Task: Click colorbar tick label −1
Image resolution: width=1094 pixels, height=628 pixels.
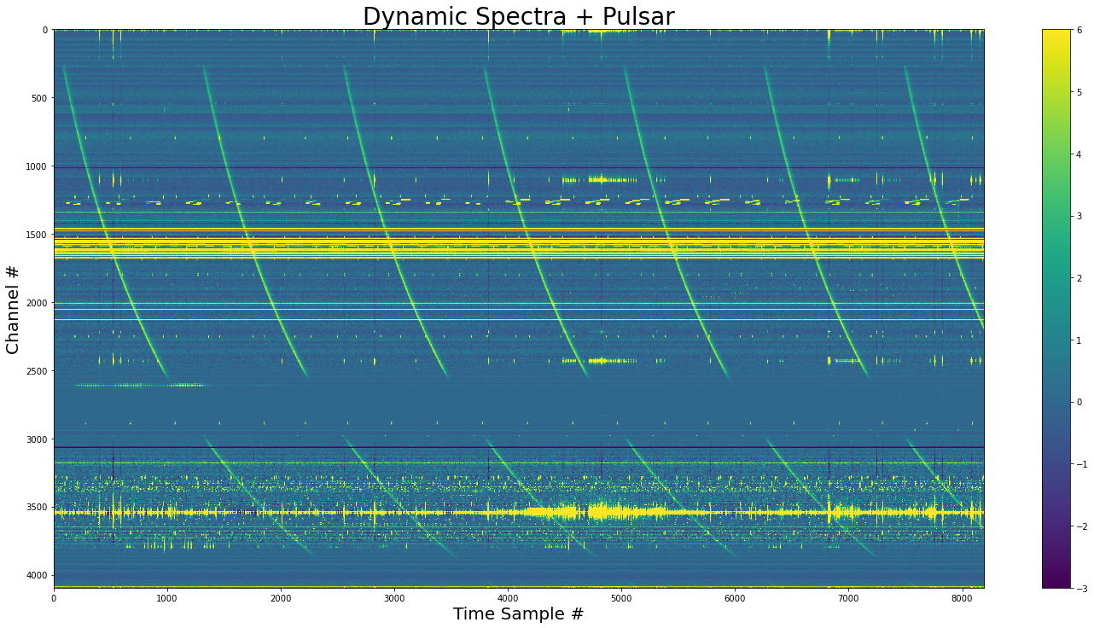Action: 1082,464
